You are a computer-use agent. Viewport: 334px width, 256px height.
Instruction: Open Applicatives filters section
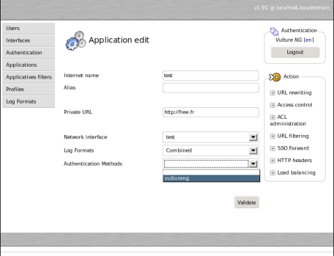(29, 77)
